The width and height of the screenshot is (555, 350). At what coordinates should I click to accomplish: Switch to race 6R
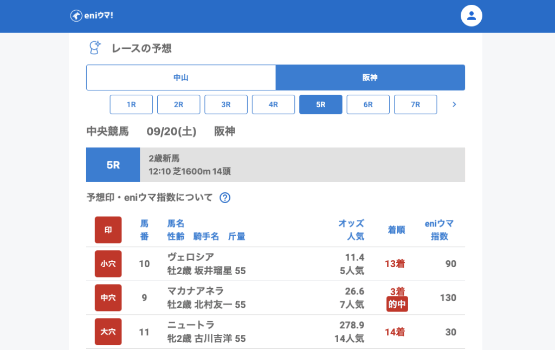(368, 105)
